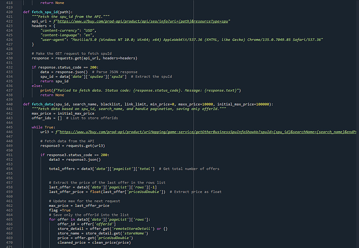Click the print call in the else block
Image resolution: width=359 pixels, height=248 pixels.
(x=46, y=90)
